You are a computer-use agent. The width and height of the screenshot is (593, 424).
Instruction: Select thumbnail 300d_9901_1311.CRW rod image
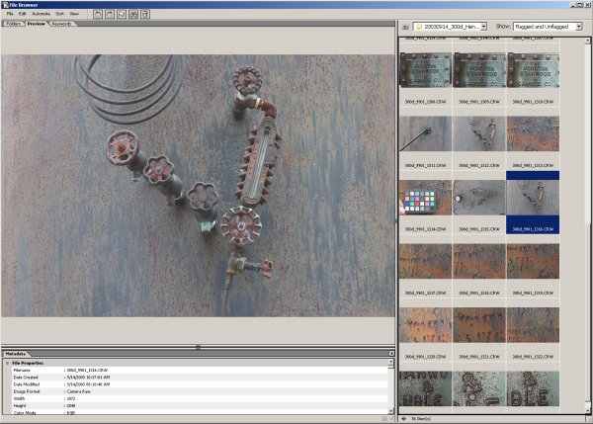click(425, 133)
